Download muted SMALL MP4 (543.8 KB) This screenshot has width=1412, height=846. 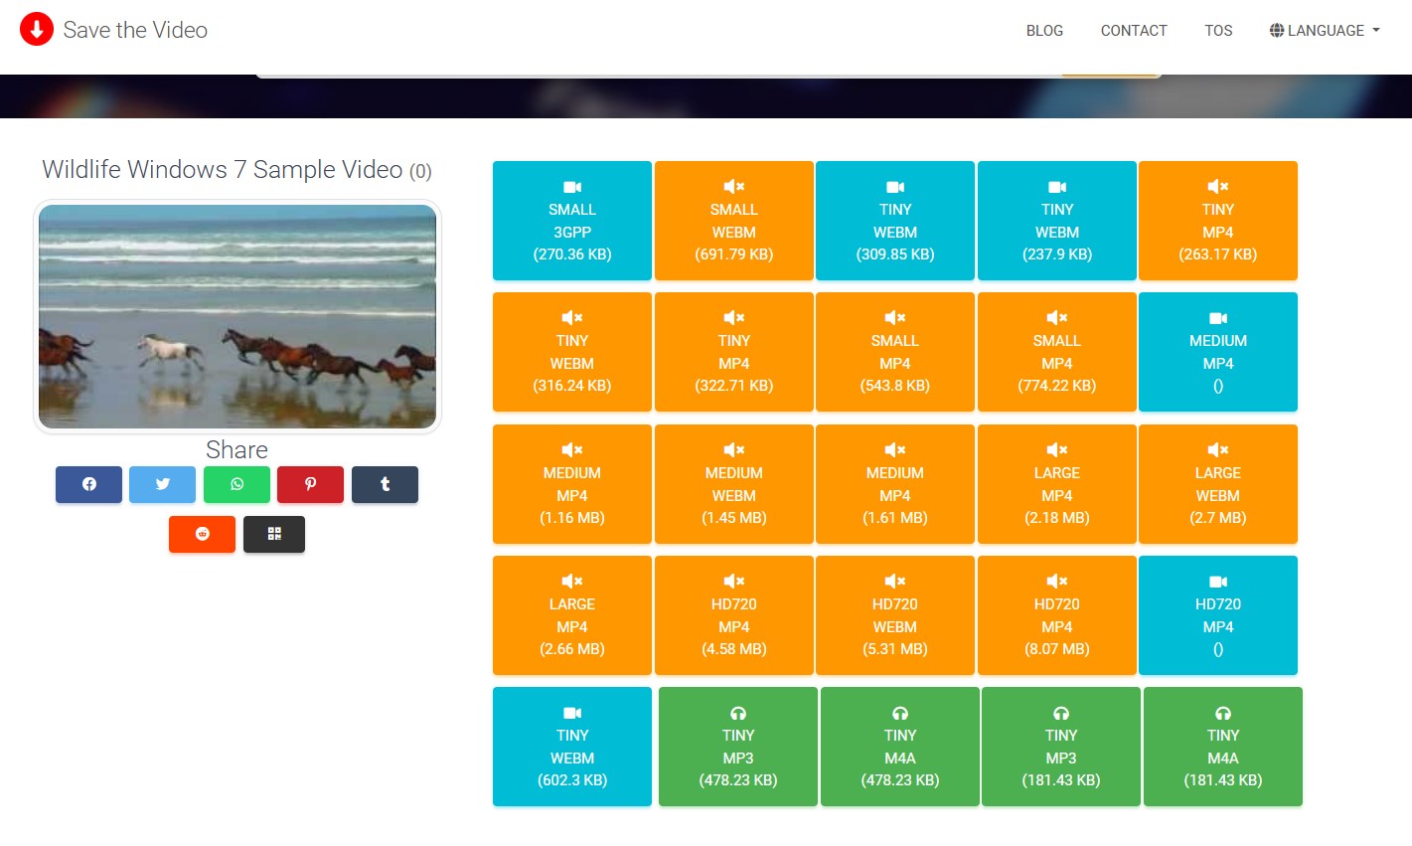[x=895, y=352]
